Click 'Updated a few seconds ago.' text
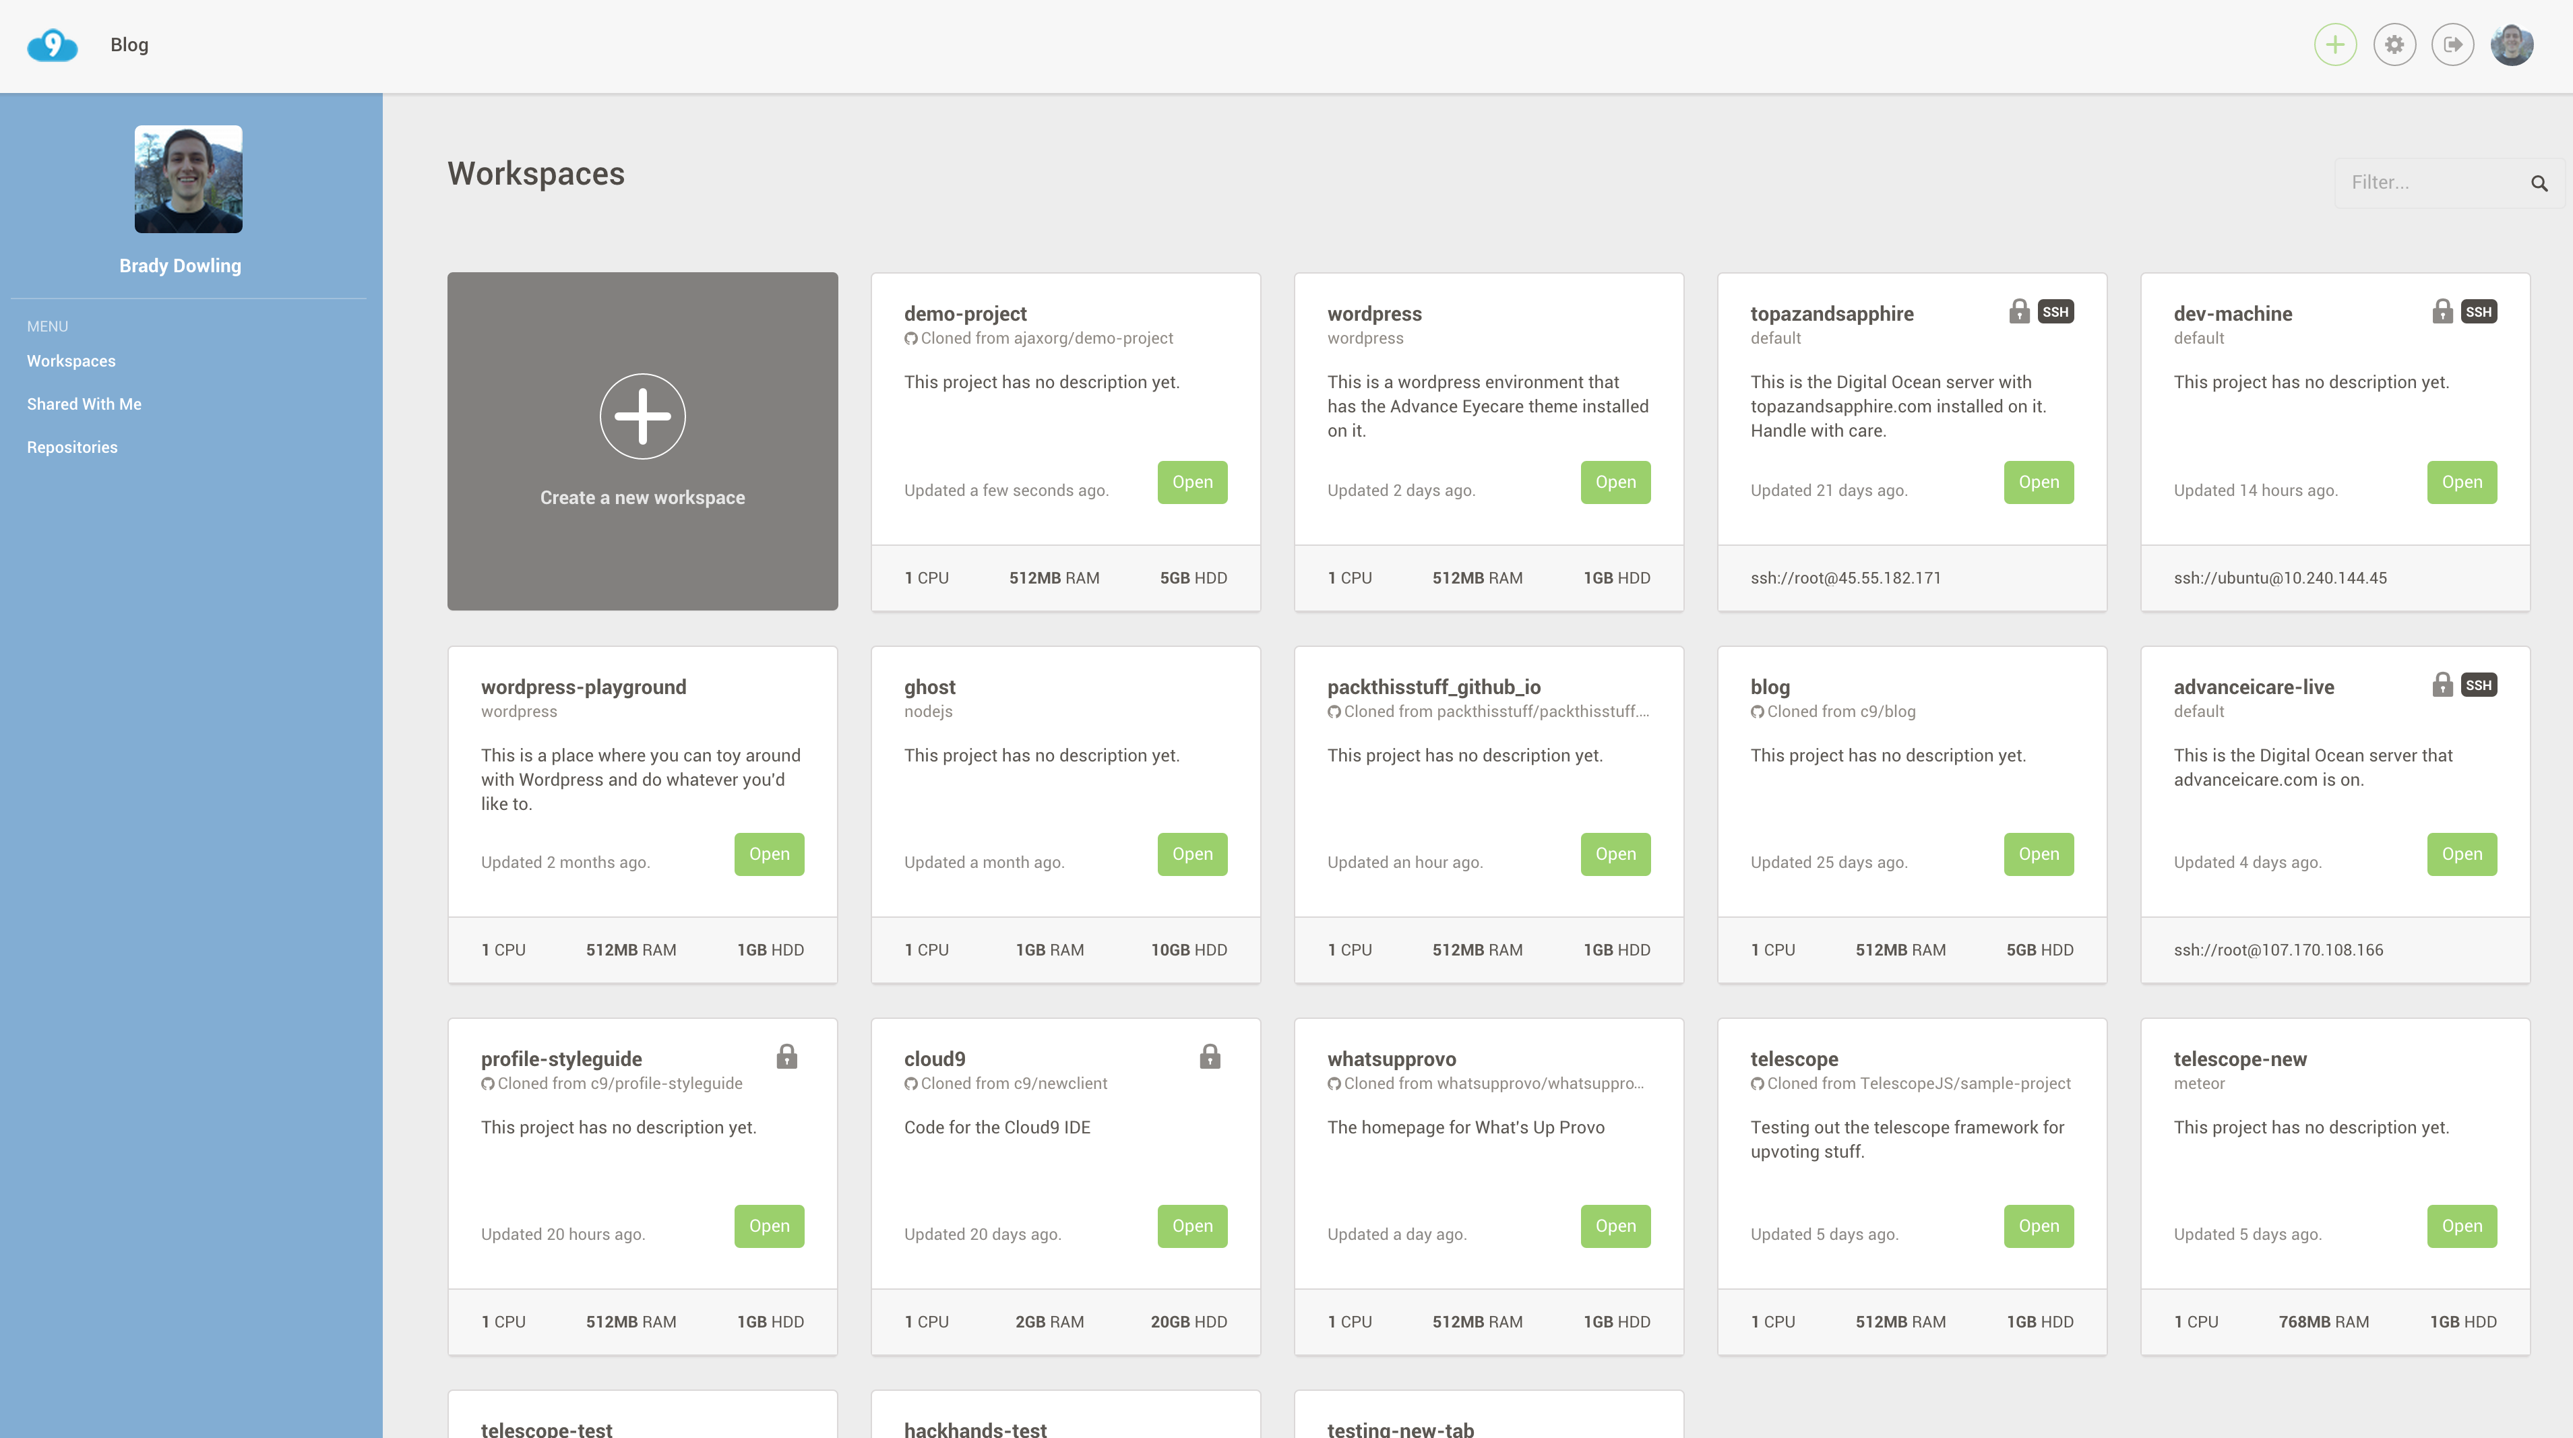Viewport: 2573px width, 1438px height. pyautogui.click(x=1006, y=491)
